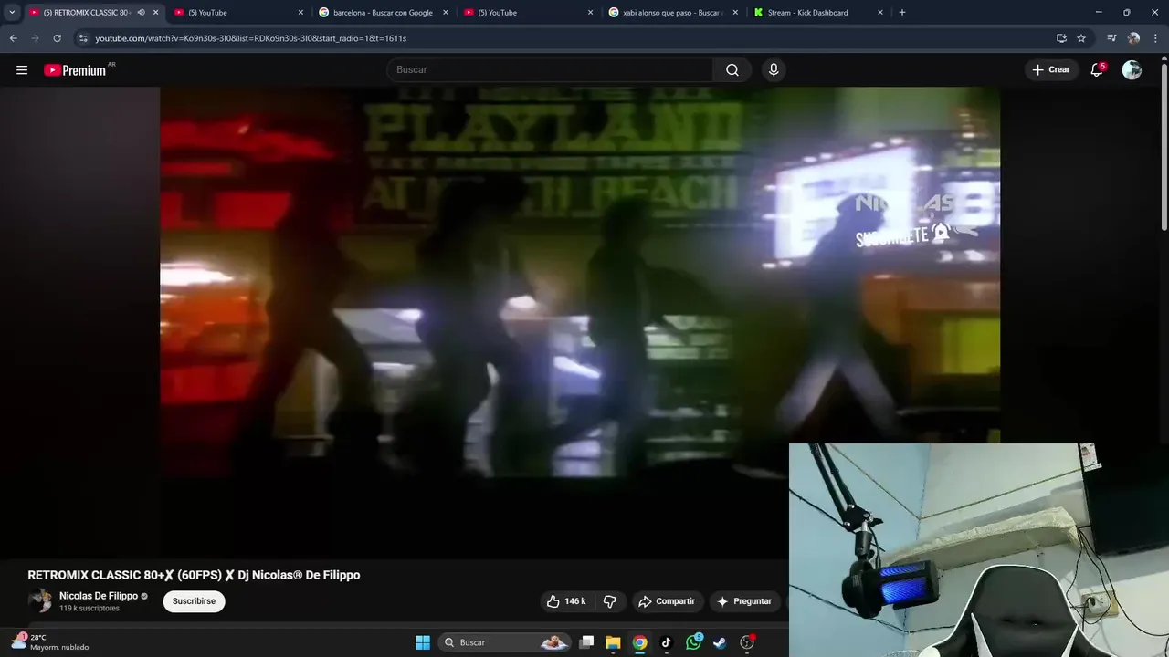This screenshot has width=1169, height=657.
Task: Click the Preguntar button
Action: pos(744,601)
